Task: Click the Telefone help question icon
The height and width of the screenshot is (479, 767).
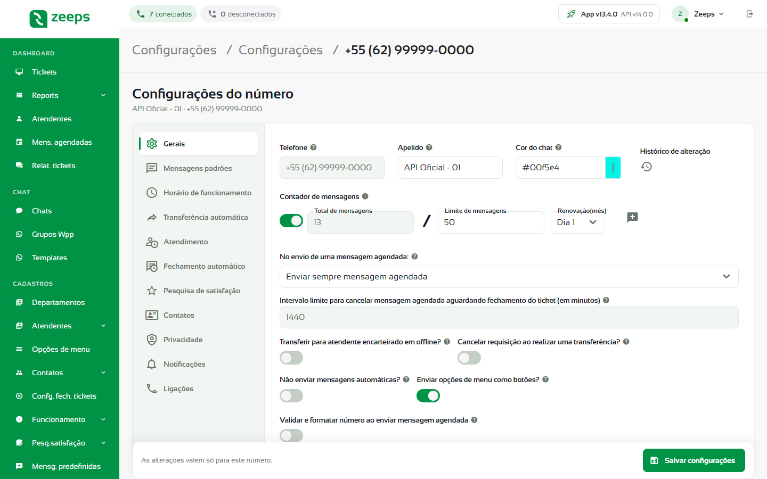Action: click(x=313, y=147)
